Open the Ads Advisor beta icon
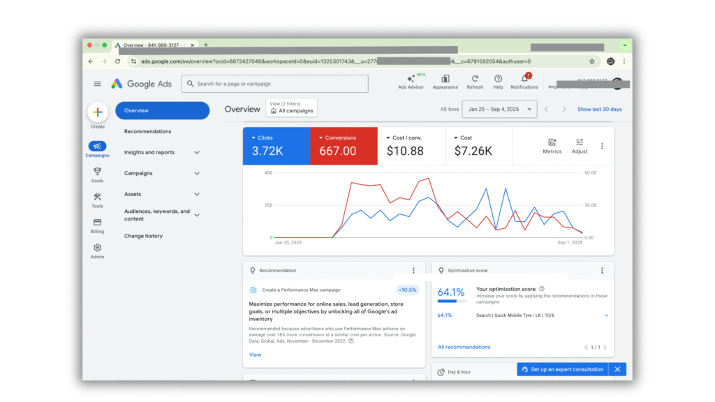This screenshot has width=715, height=402. pyautogui.click(x=411, y=80)
